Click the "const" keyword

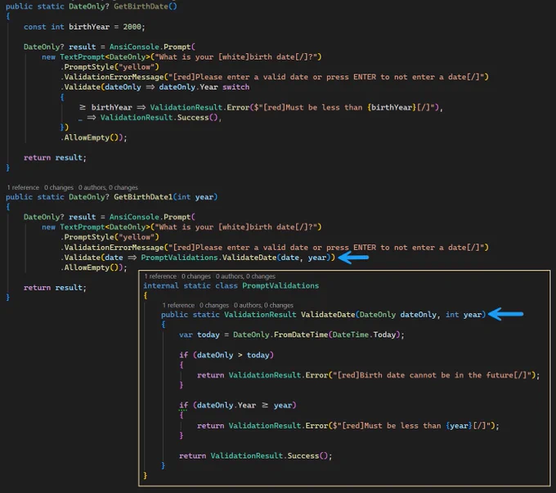click(x=34, y=27)
